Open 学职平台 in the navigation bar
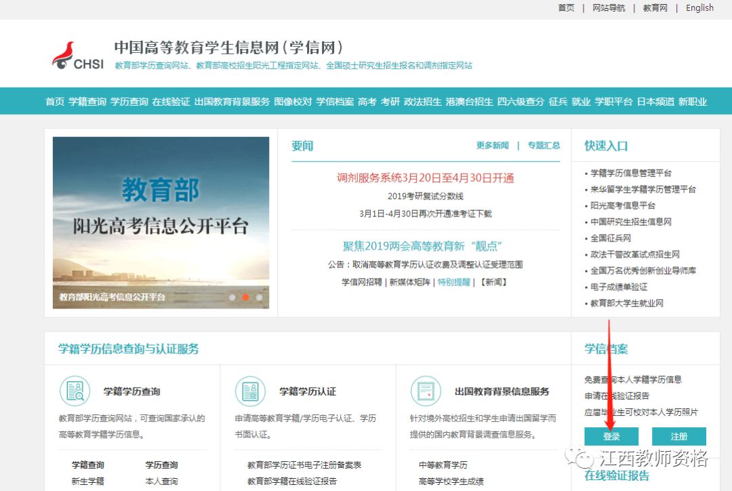Viewport: 732px width, 491px height. [613, 101]
